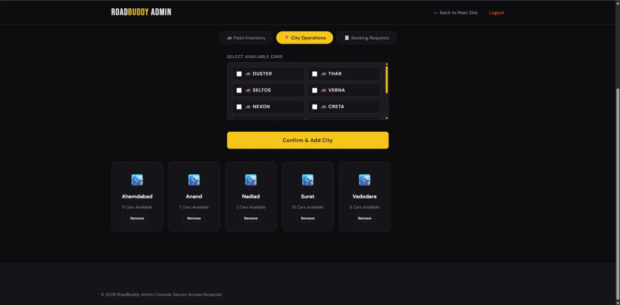The height and width of the screenshot is (305, 620).
Task: Click the car icon on Fleet Inventory tab
Action: [x=229, y=38]
